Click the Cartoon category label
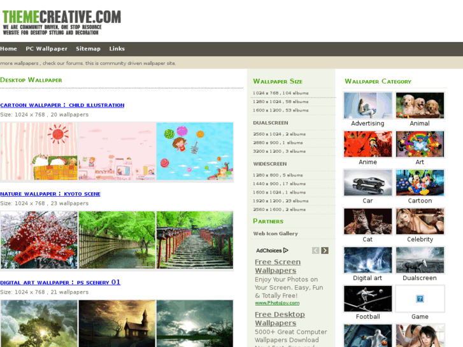The height and width of the screenshot is (347, 463). pos(420,201)
